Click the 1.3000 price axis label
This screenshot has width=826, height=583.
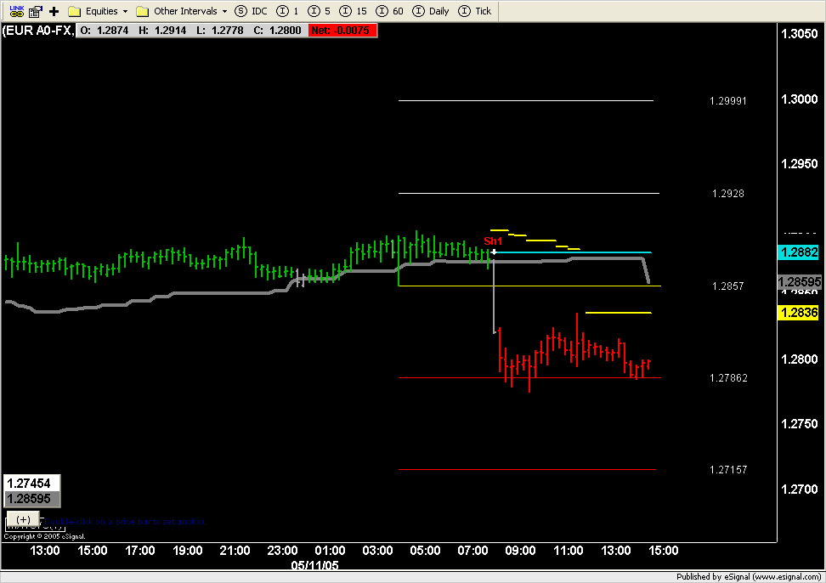(x=799, y=99)
